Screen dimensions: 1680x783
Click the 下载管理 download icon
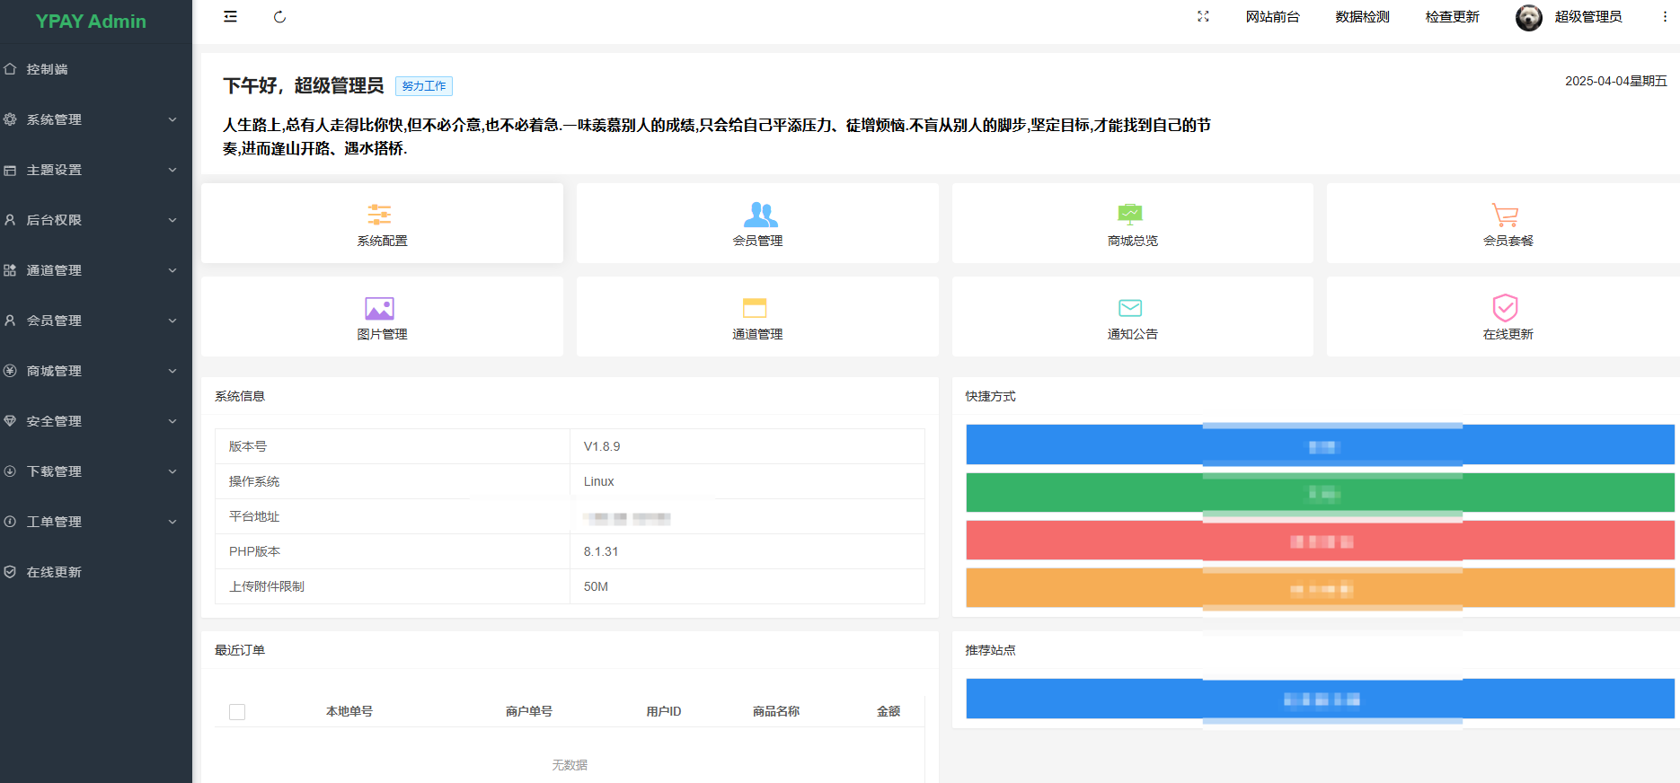click(10, 471)
